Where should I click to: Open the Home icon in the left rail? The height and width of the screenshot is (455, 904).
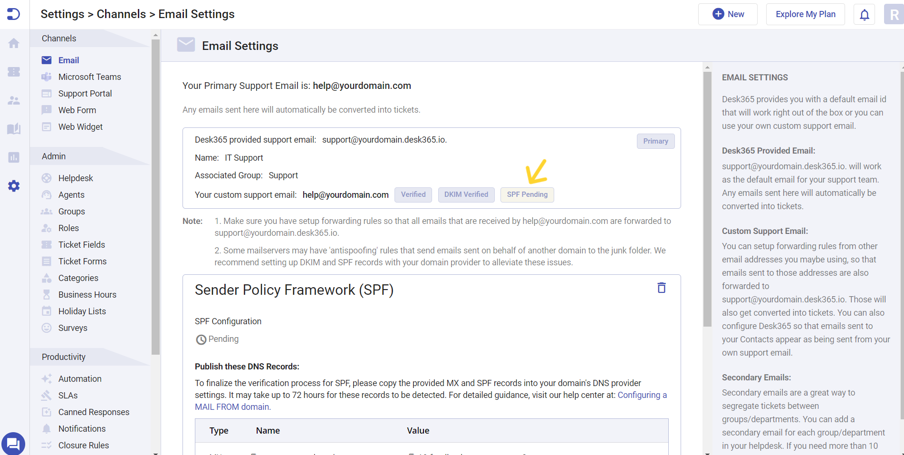click(14, 43)
